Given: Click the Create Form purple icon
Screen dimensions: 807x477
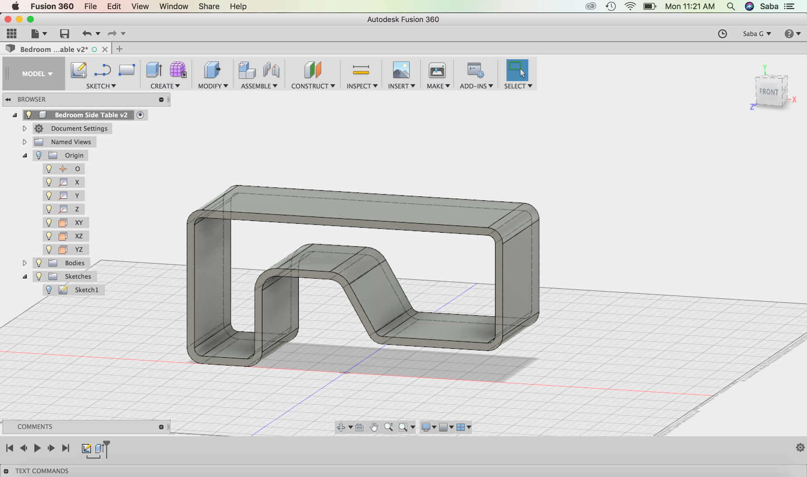Looking at the screenshot, I should click(x=178, y=70).
